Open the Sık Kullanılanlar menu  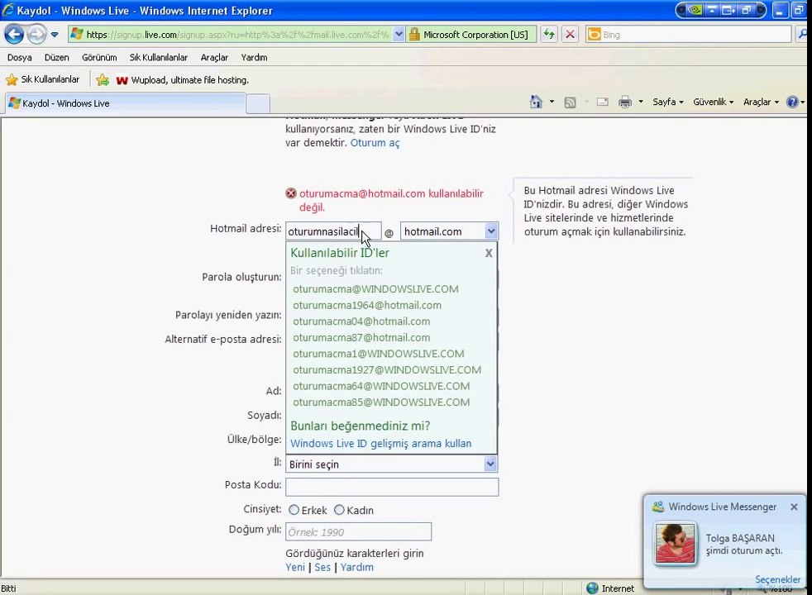tap(159, 57)
